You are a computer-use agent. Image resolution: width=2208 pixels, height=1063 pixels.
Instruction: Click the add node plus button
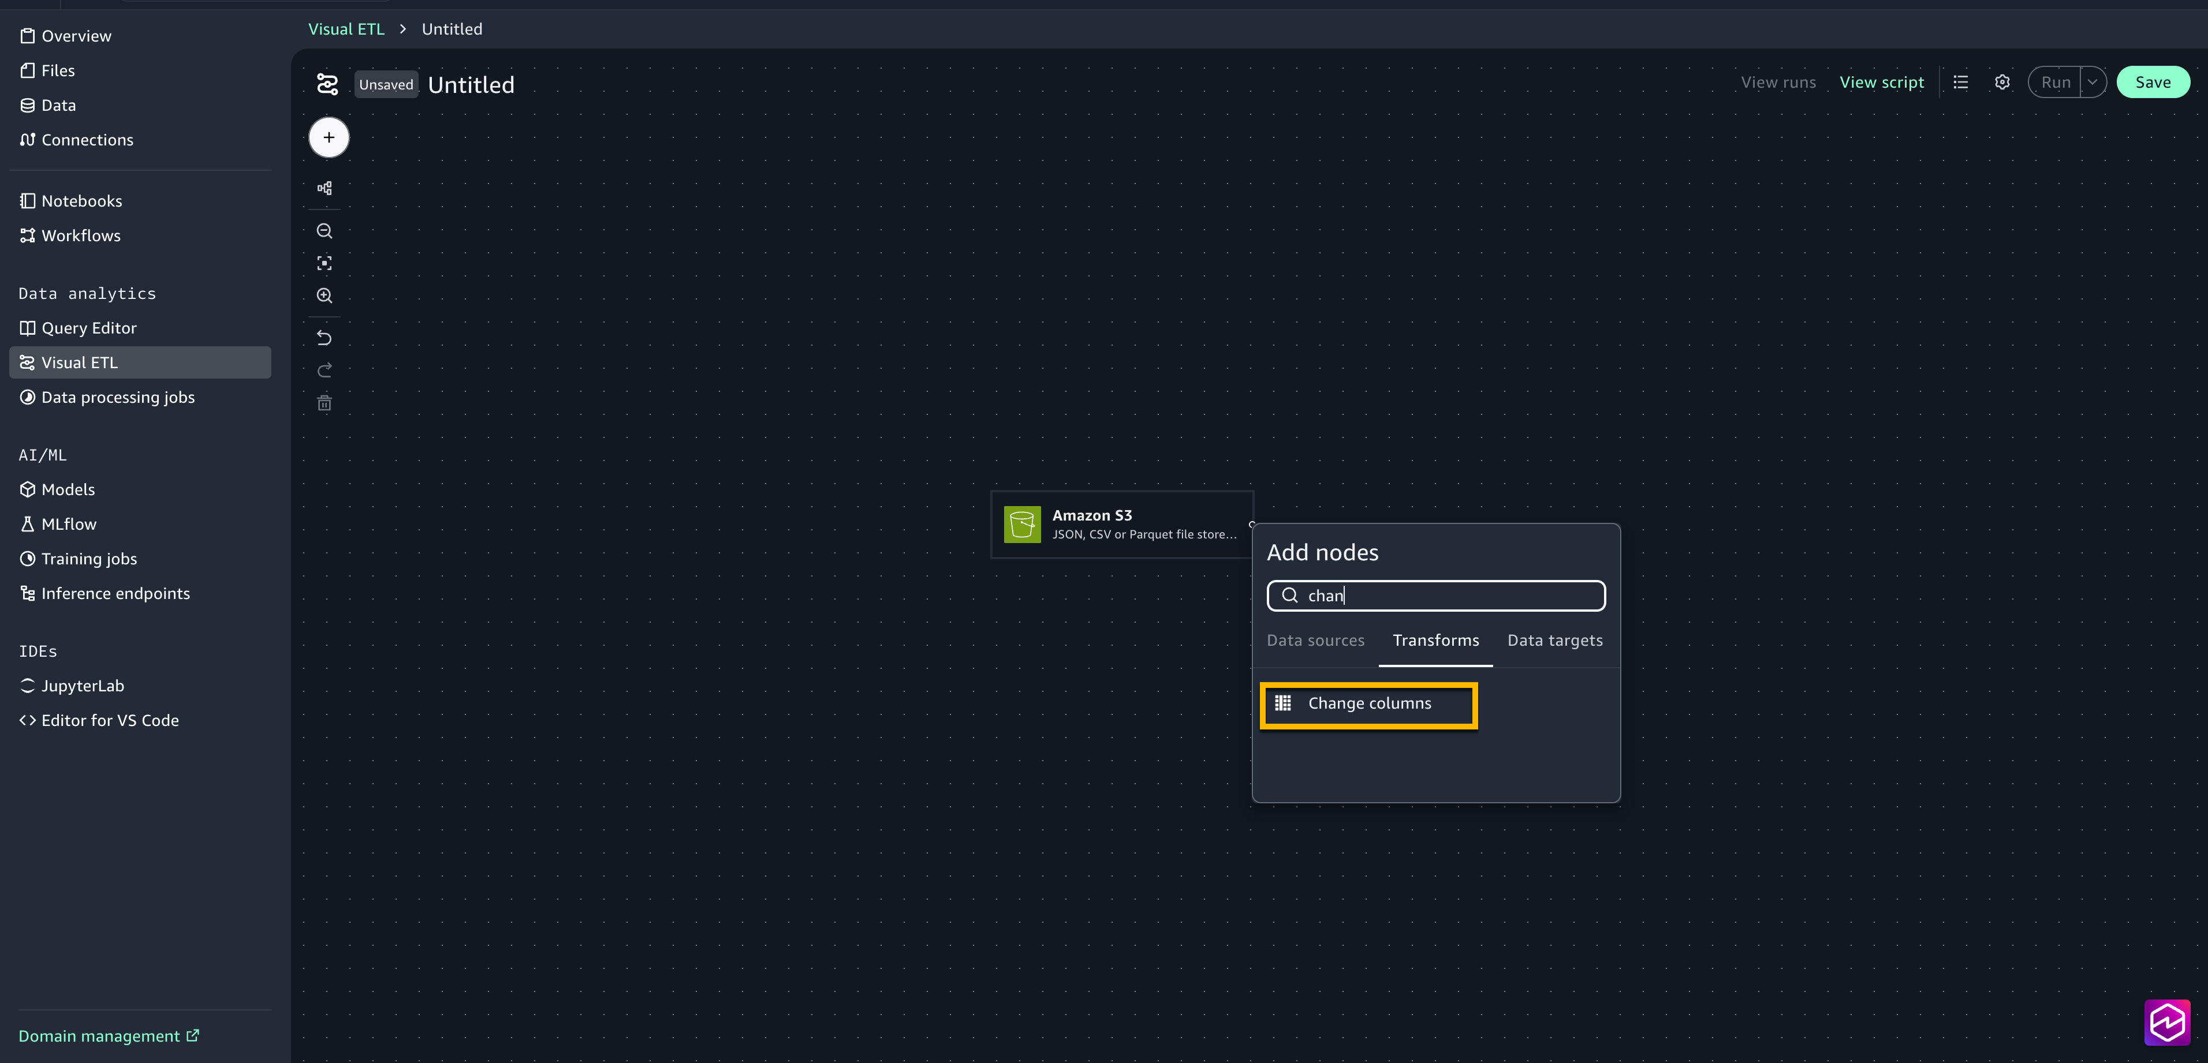329,137
